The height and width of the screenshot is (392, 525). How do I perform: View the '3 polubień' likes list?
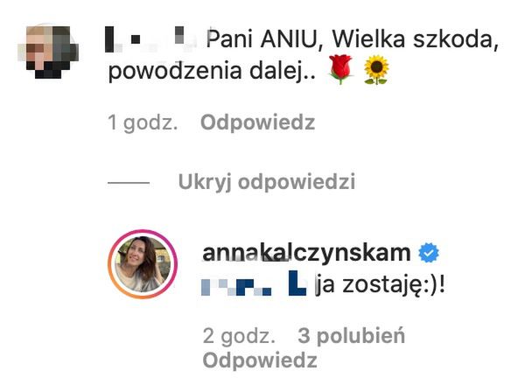point(351,336)
